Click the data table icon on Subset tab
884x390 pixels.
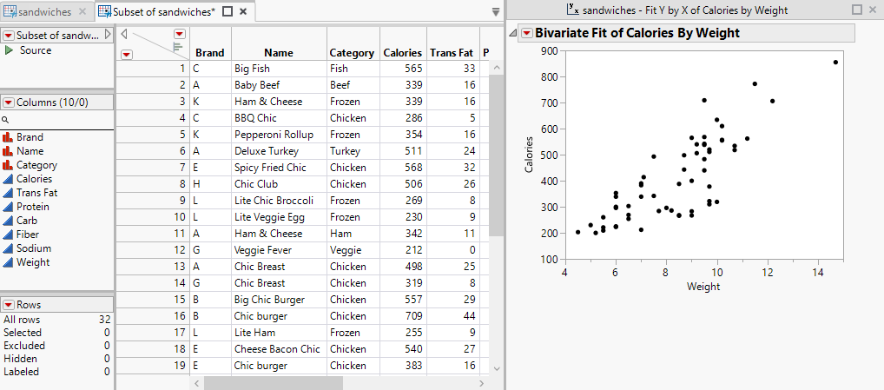104,11
